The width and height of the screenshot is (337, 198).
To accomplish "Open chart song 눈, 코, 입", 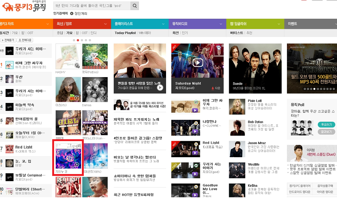I will coord(23,161).
